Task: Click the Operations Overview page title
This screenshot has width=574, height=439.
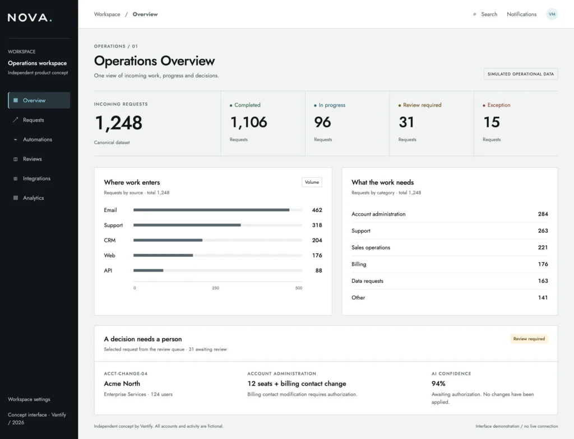Action: 154,60
